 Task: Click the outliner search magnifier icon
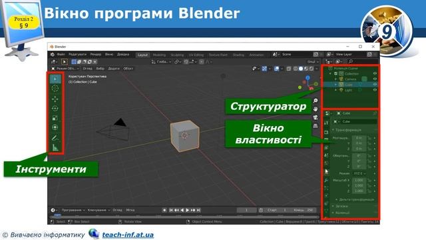click(351, 61)
